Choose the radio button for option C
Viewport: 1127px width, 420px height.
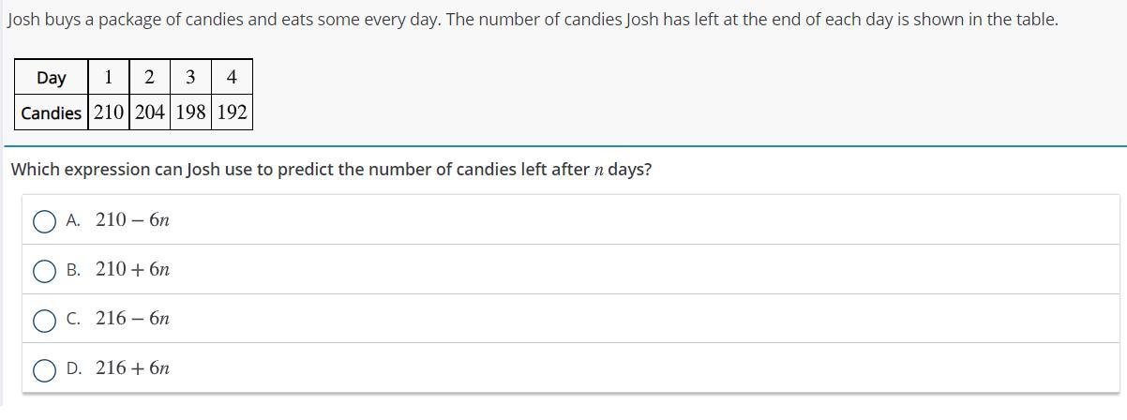pyautogui.click(x=44, y=321)
